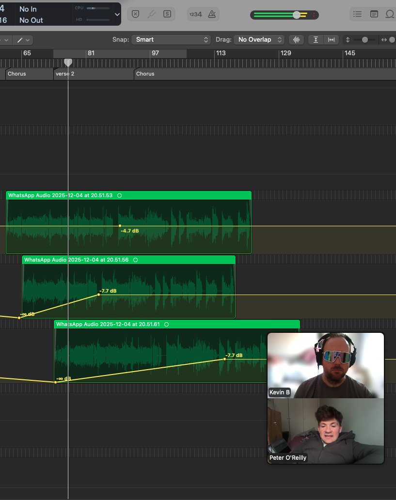Click the vertical zoom slider

[364, 40]
